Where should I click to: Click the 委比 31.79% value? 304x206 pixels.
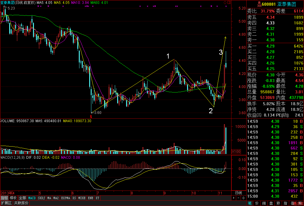267,11
